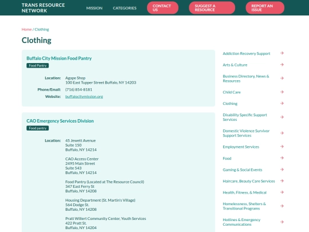Click the arrow beside Haircare, Beauty Care Services

tap(282, 181)
